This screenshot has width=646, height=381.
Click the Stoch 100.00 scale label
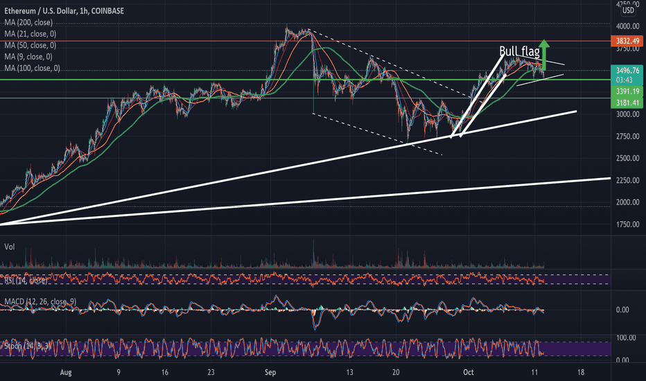click(626, 338)
